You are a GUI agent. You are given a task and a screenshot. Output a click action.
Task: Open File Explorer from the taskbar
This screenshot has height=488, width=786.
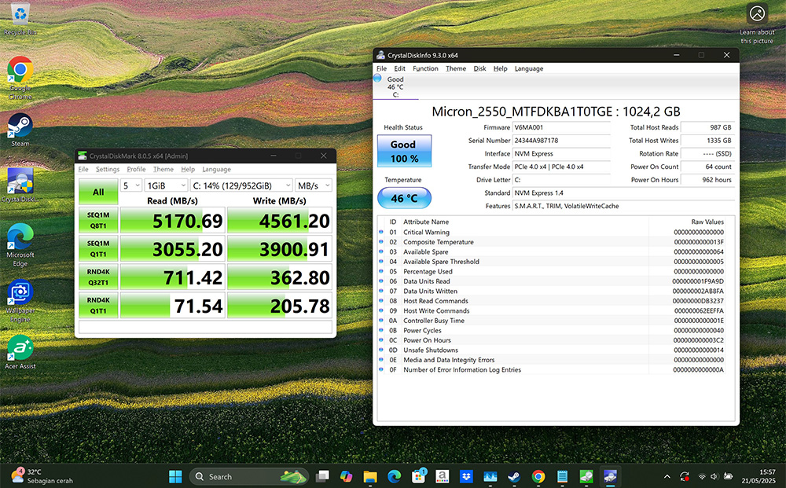(370, 476)
